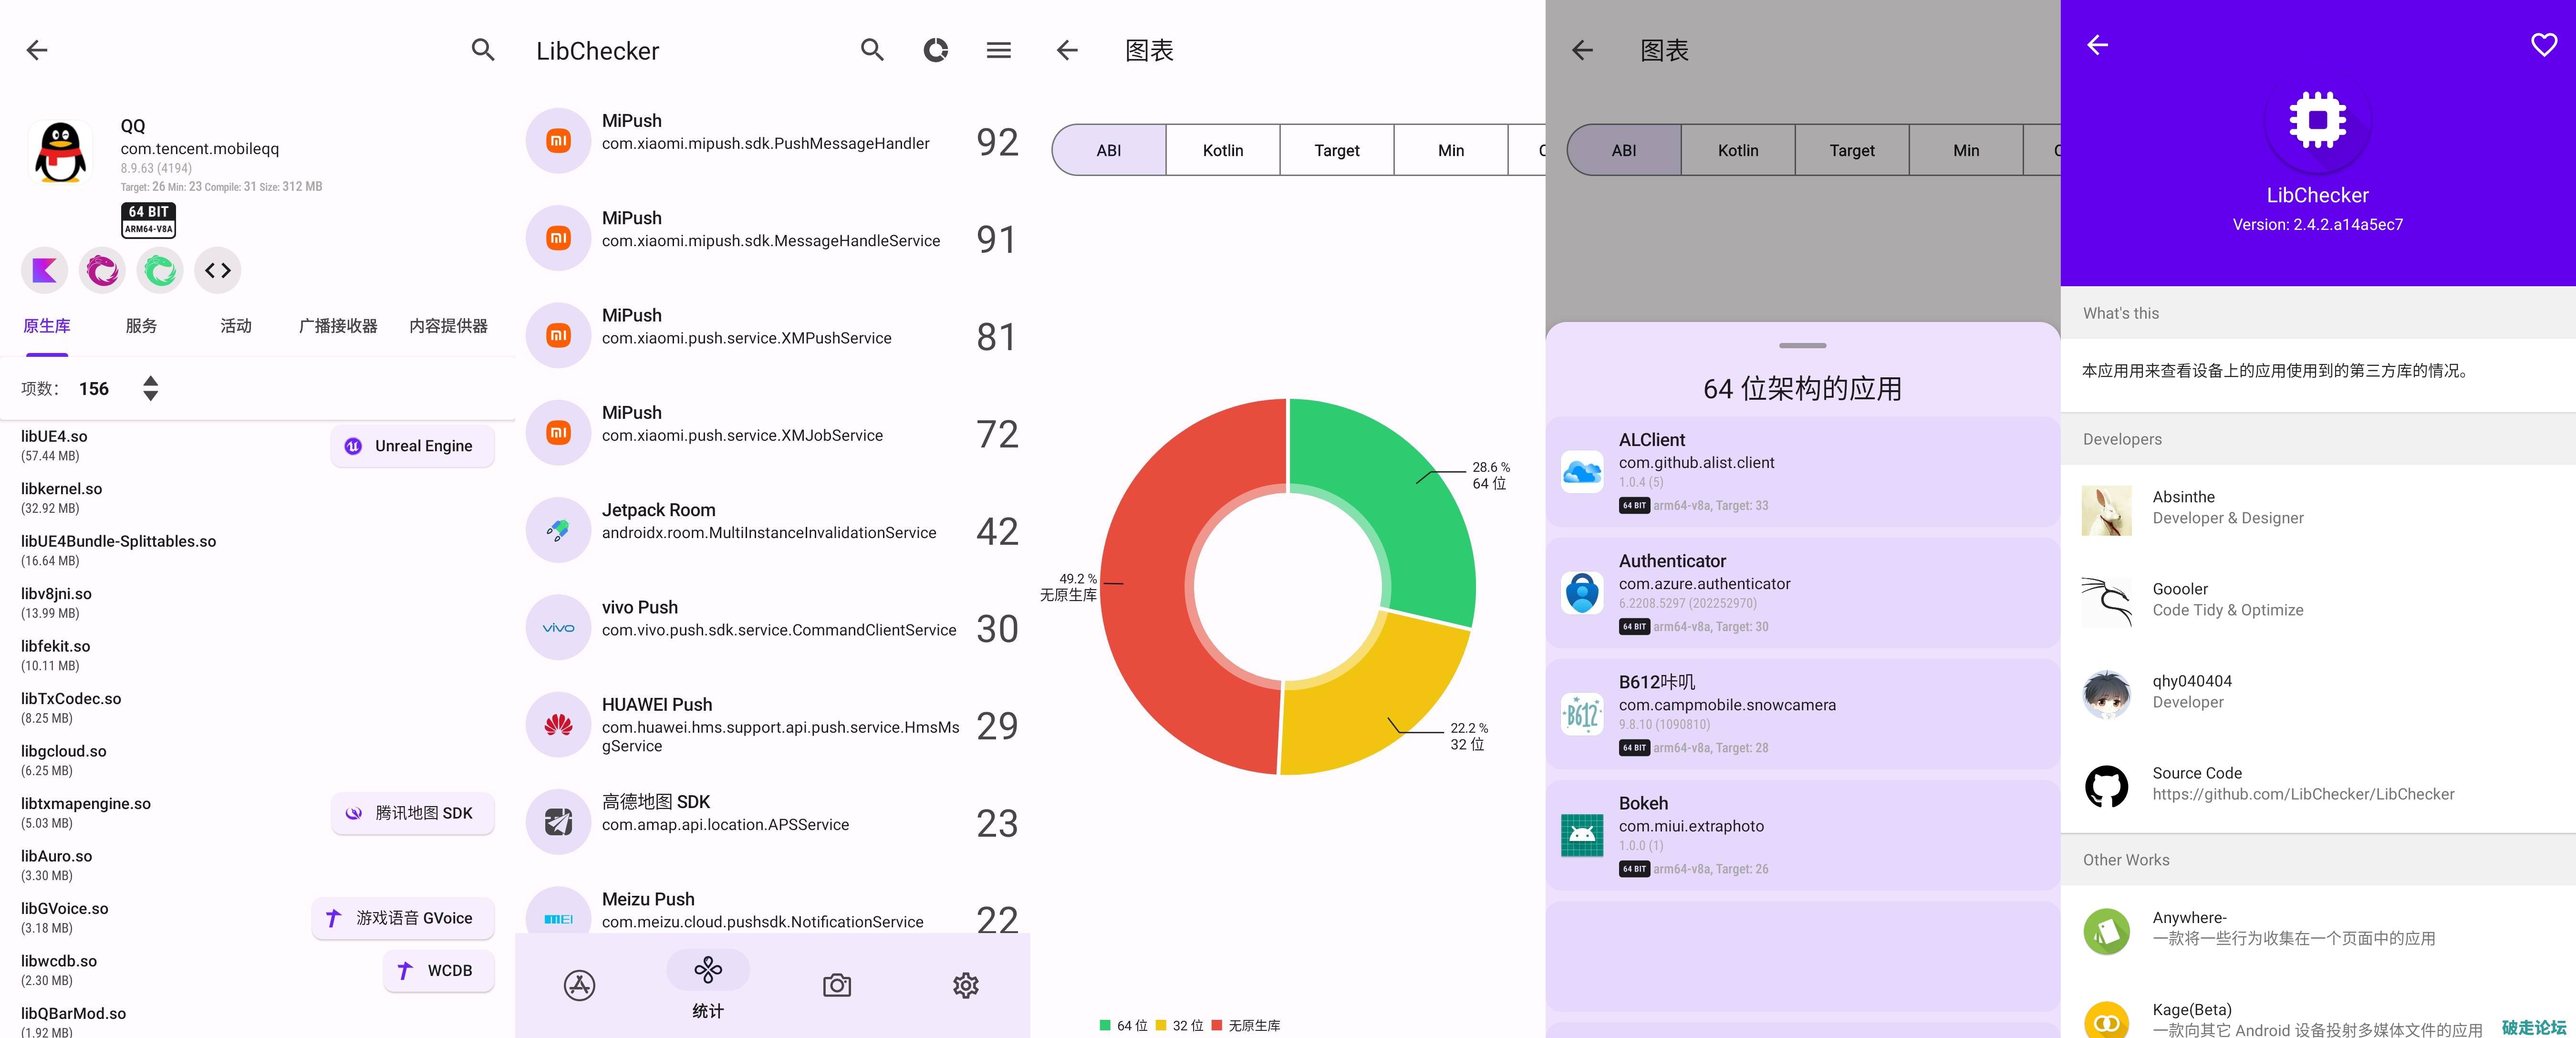The width and height of the screenshot is (2576, 1038).
Task: Open the settings gear in bottom navigation
Action: [x=965, y=985]
